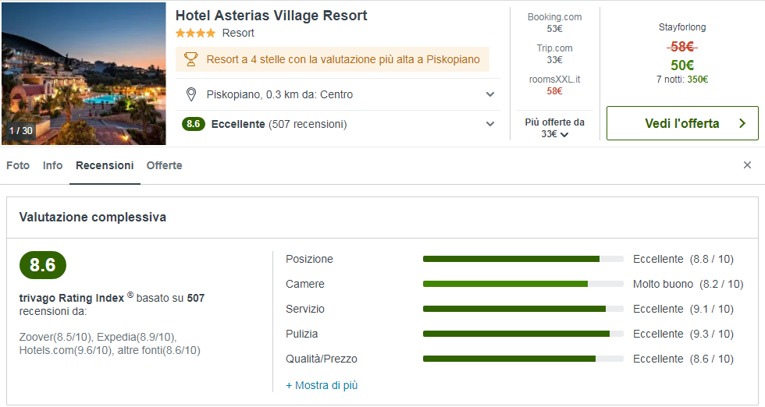Expand the Eccellente reviews row chevron
The image size is (765, 407).
[490, 124]
